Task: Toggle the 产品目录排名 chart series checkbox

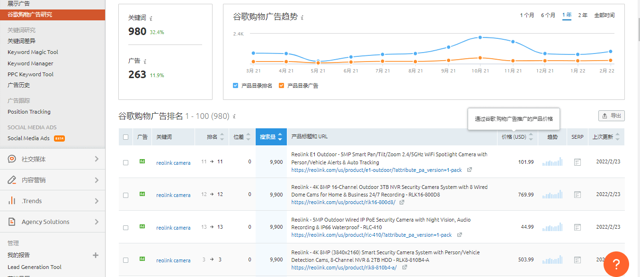Action: pyautogui.click(x=235, y=86)
